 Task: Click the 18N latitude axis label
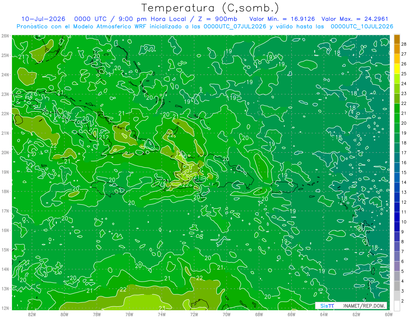(x=5, y=191)
